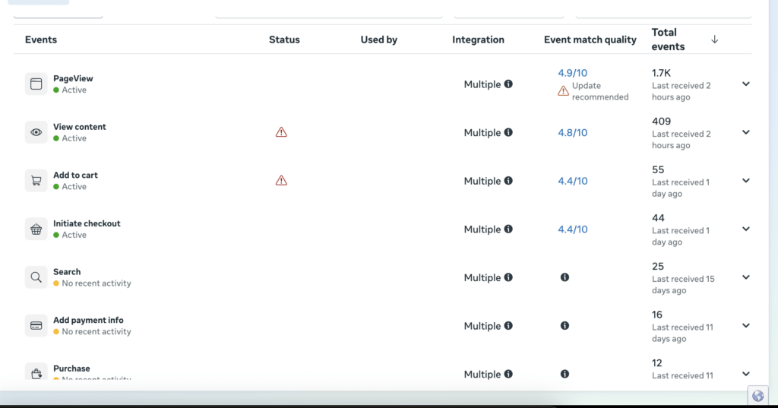Open info icon beside PageView Multiple integration

(x=508, y=84)
